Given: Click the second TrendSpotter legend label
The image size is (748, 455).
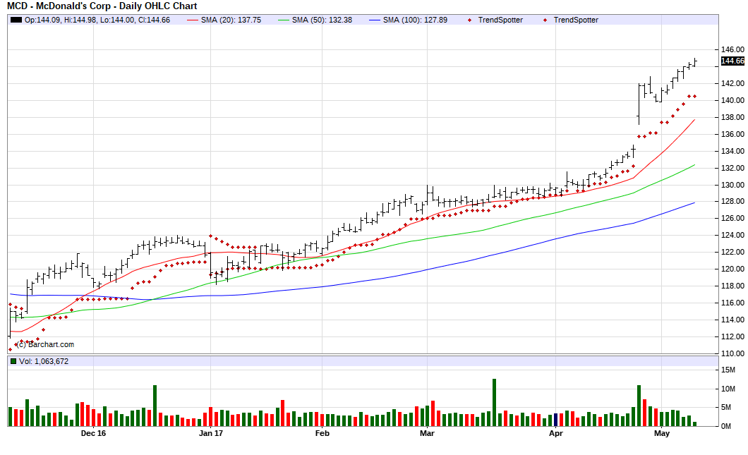Looking at the screenshot, I should (x=576, y=20).
